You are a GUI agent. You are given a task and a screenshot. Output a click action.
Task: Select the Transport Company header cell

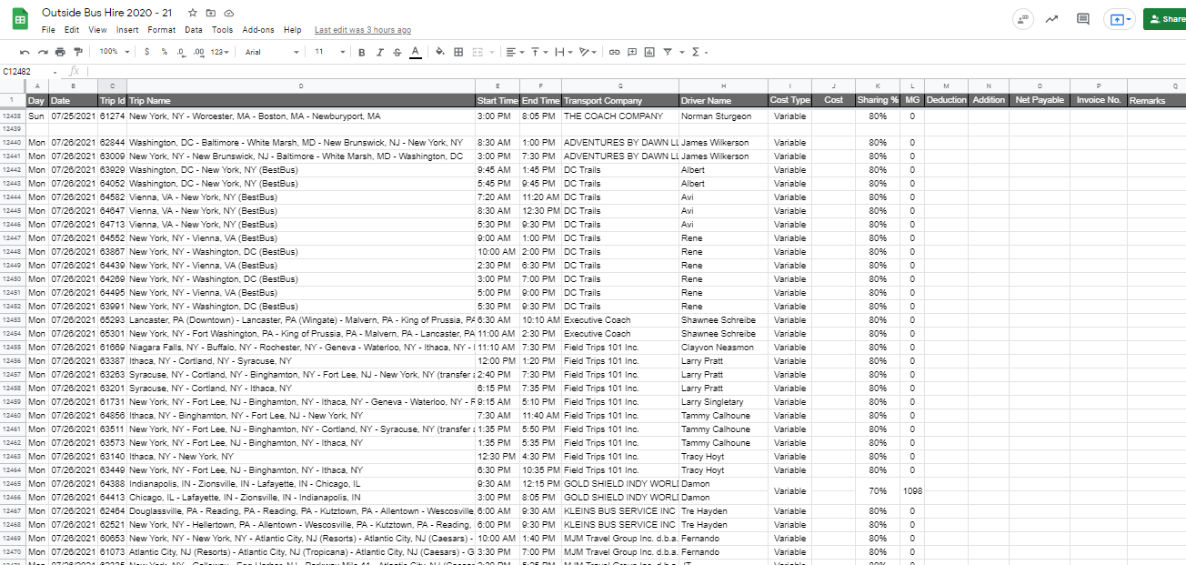tap(620, 100)
